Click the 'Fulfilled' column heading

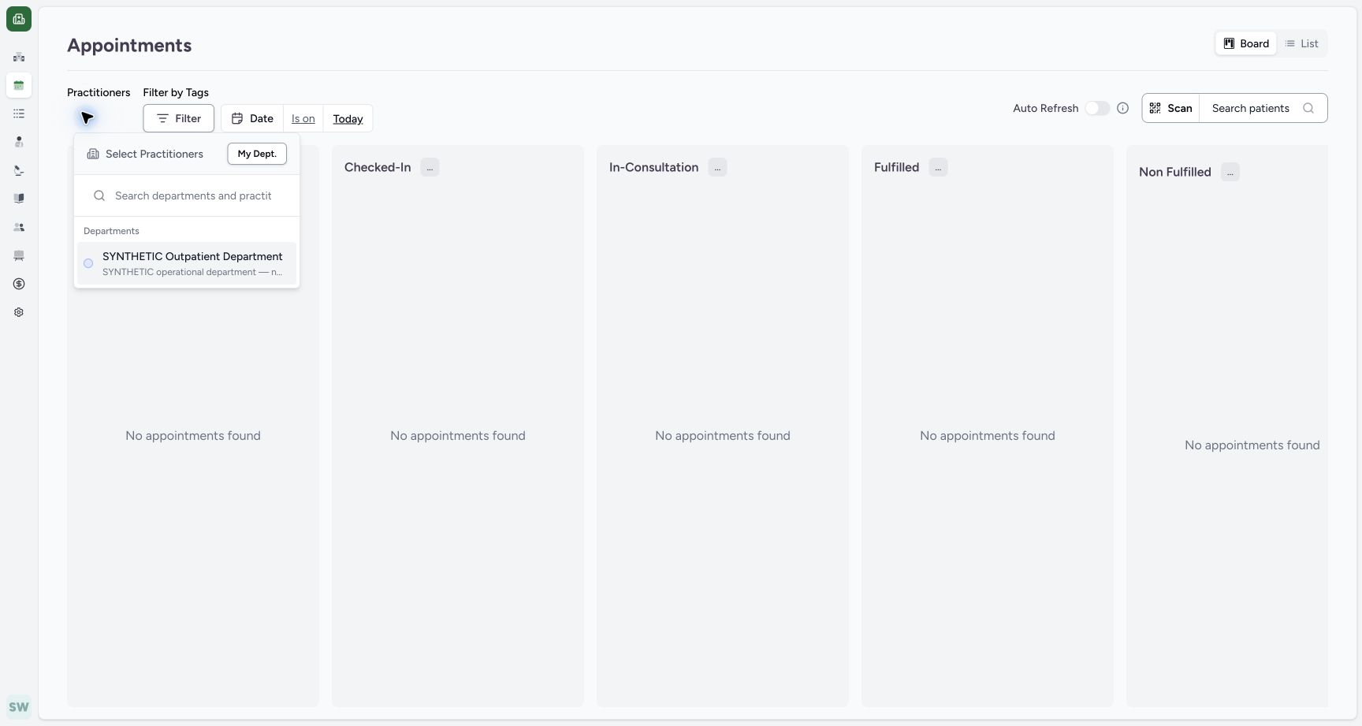[896, 167]
